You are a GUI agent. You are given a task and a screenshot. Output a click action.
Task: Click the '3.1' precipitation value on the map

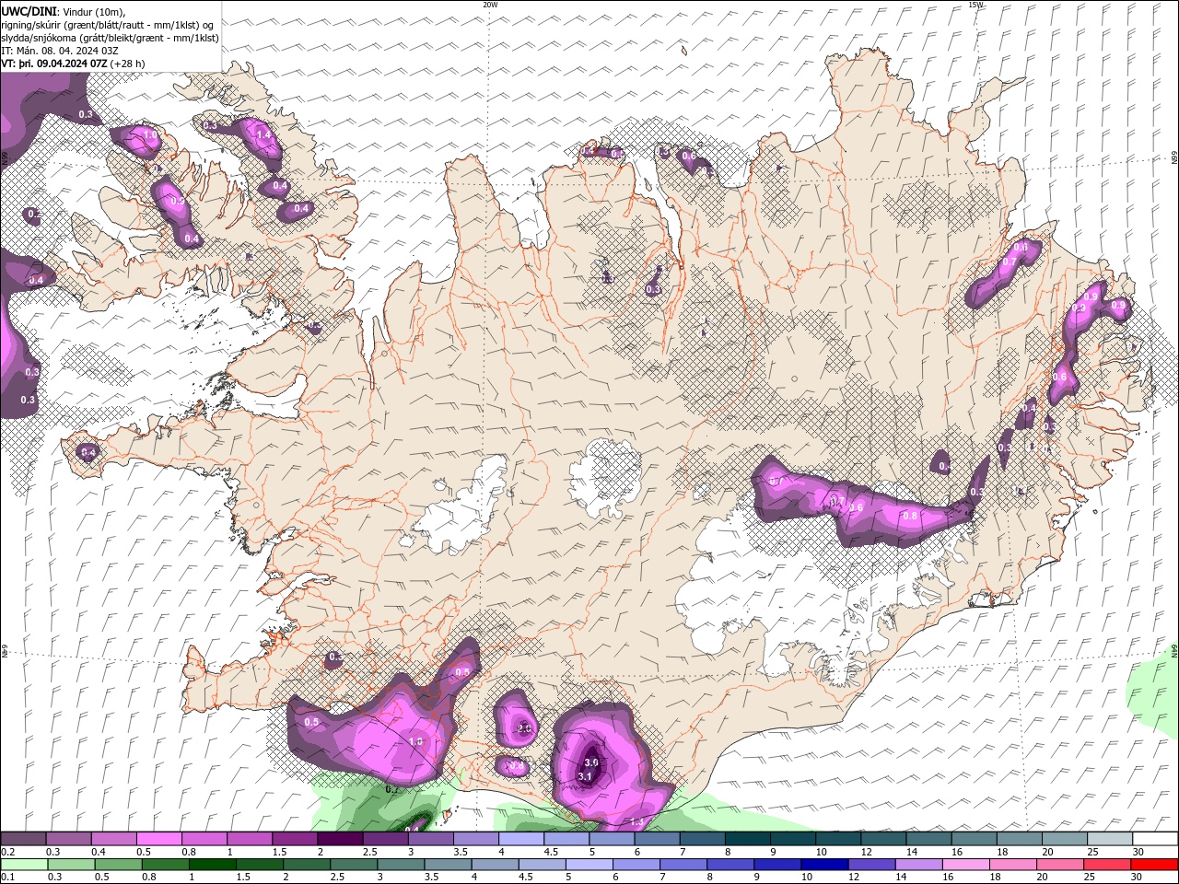point(584,776)
